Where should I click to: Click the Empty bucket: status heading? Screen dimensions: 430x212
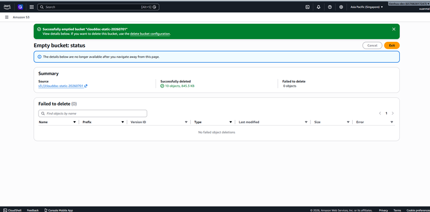coord(60,46)
